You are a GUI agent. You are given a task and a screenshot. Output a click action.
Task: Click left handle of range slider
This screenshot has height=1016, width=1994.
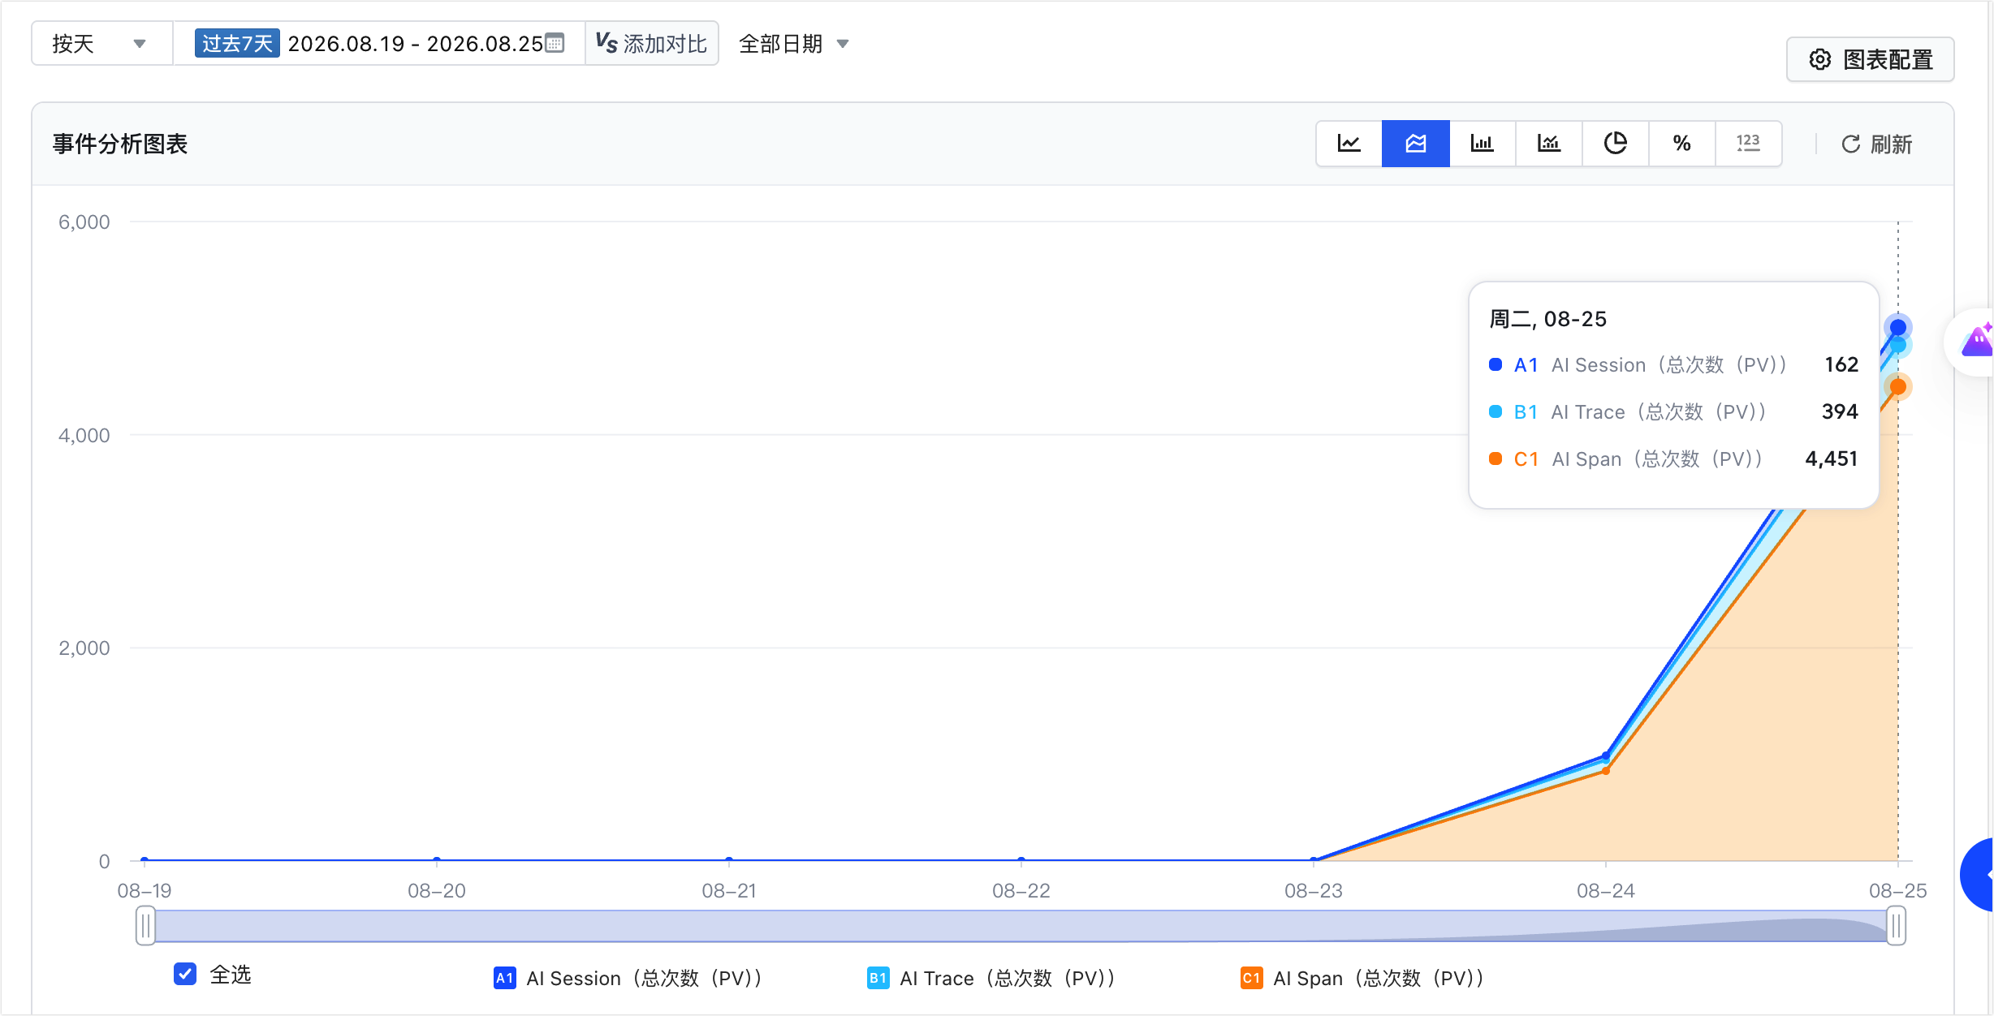click(x=145, y=926)
